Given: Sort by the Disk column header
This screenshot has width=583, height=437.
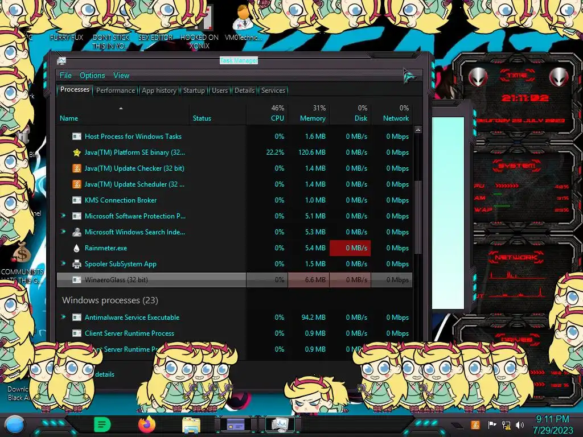Looking at the screenshot, I should [x=350, y=114].
